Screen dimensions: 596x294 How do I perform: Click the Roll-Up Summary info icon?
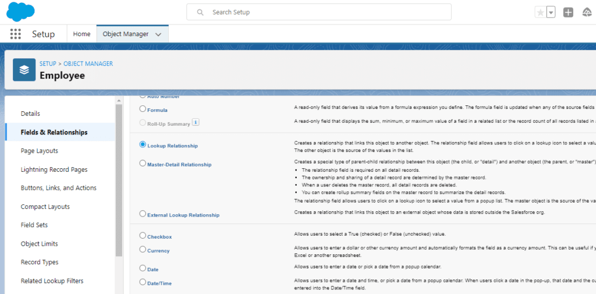click(196, 122)
